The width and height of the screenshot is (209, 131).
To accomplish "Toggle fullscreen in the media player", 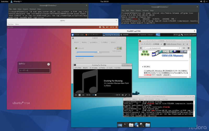I will click(x=126, y=95).
